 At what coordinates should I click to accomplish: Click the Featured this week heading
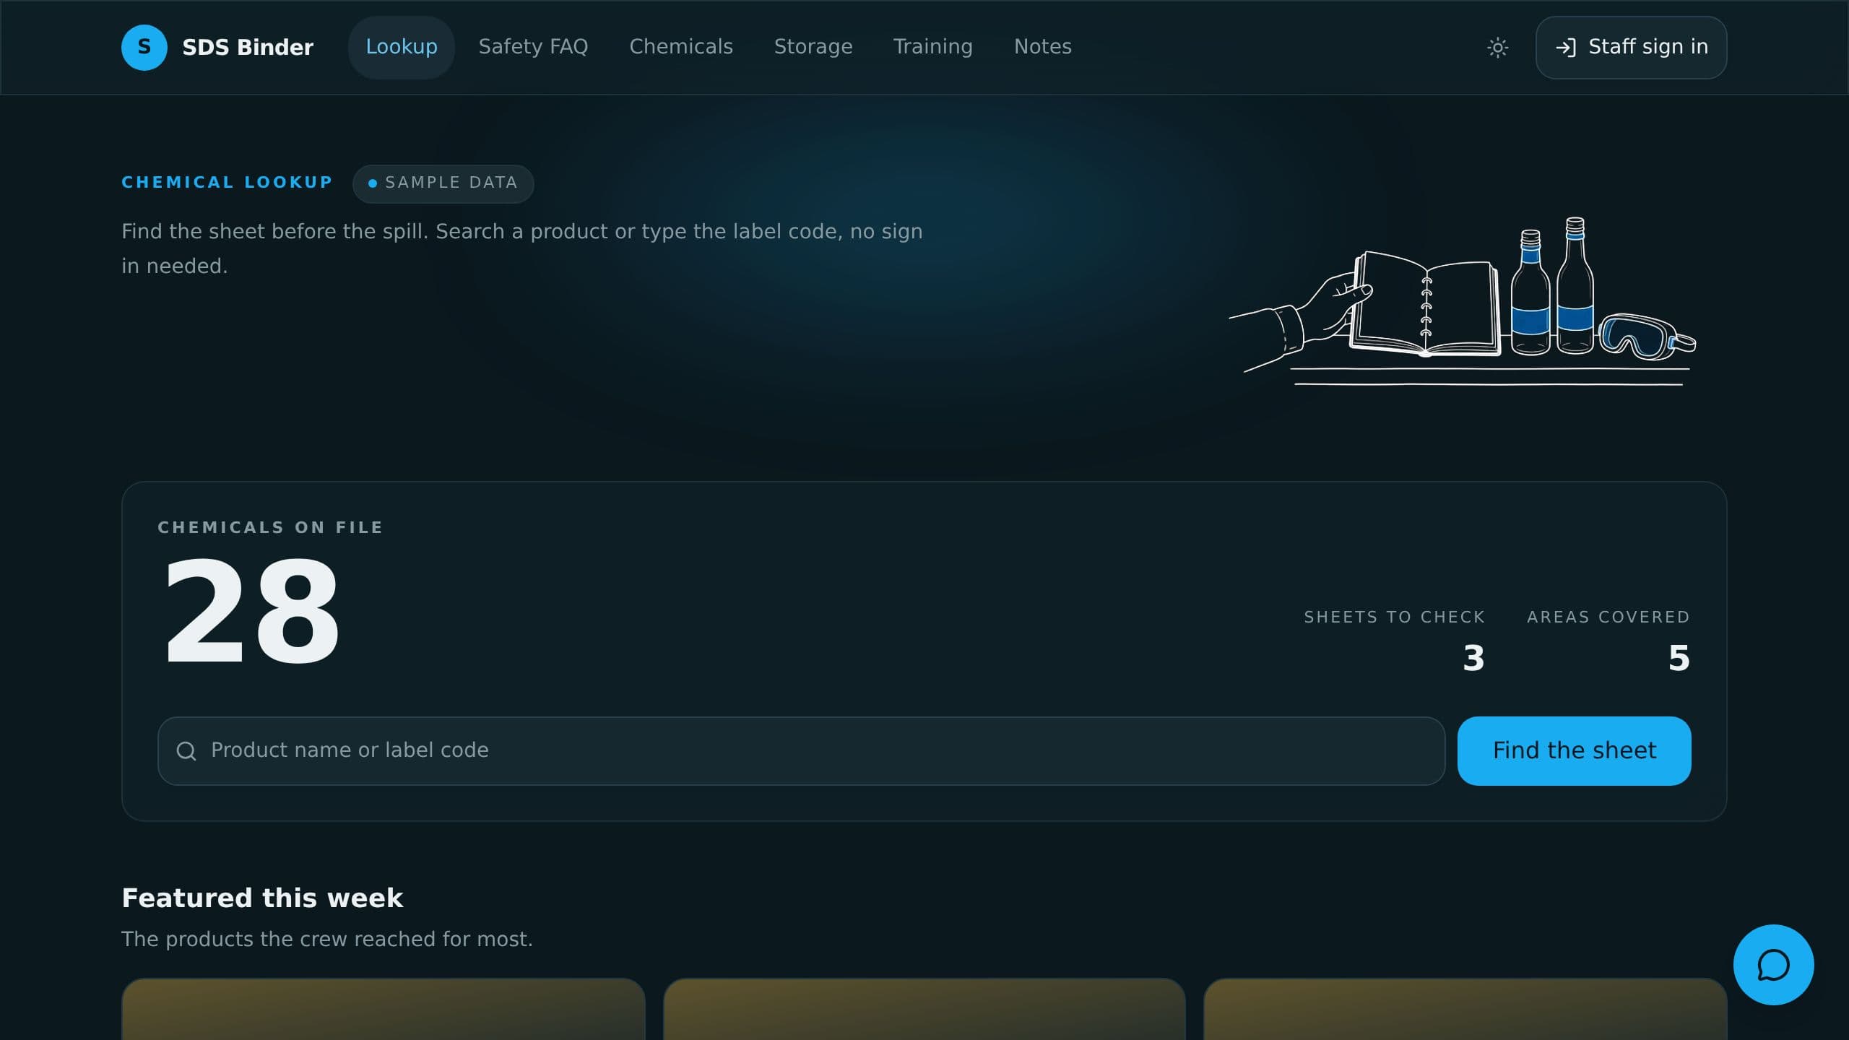click(262, 898)
